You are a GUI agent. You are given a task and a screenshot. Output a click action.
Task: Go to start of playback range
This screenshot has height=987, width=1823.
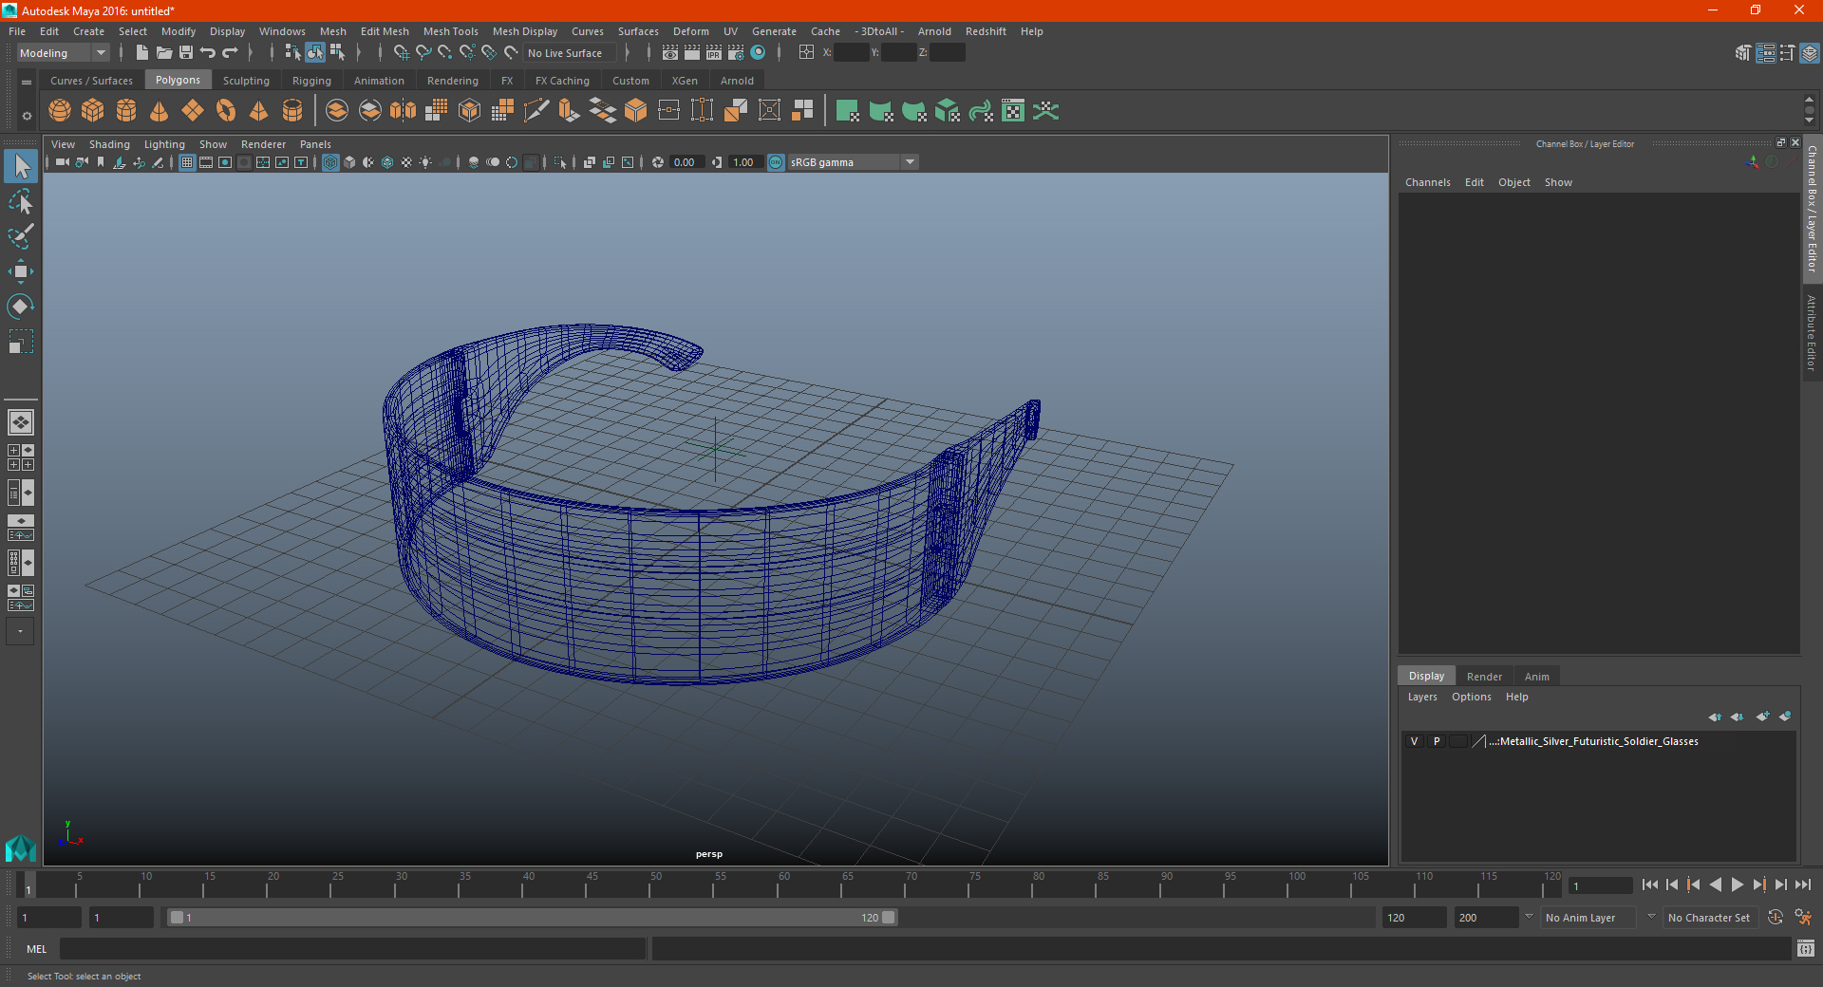[1650, 885]
